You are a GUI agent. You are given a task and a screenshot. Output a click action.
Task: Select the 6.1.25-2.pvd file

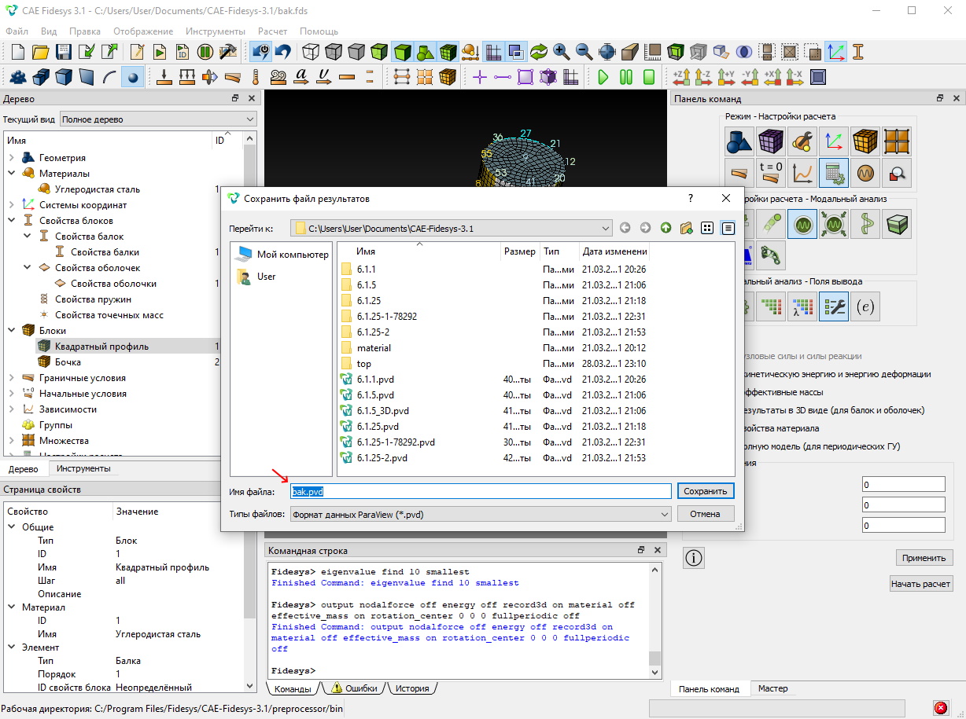[382, 458]
